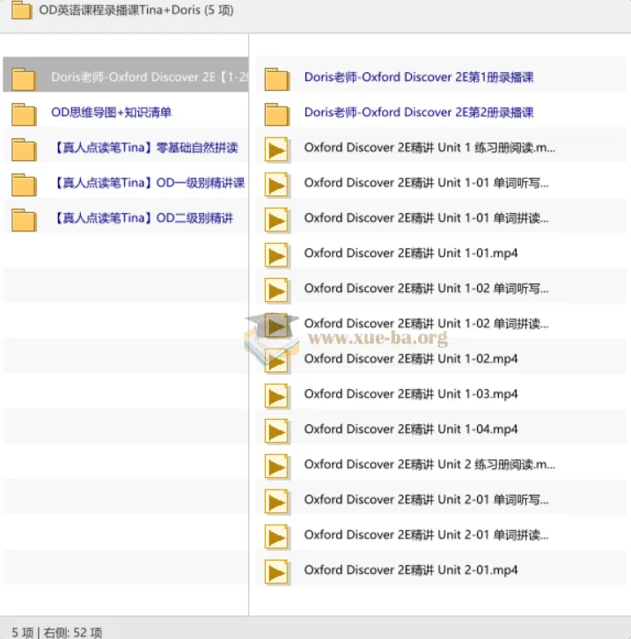631x639 pixels.
Task: Click video icon of Unit 2-01.mp4
Action: 277,572
